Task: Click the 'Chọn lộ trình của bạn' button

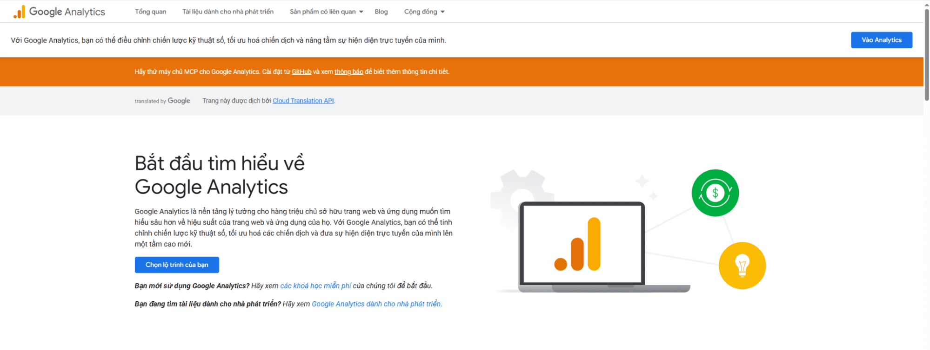Action: (177, 265)
